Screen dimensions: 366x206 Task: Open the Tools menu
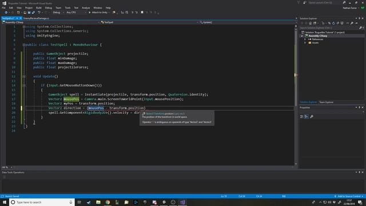[x=67, y=7]
